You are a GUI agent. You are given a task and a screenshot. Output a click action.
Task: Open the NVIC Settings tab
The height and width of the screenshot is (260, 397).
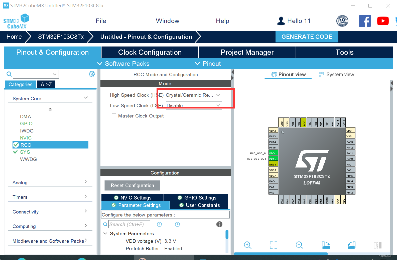pyautogui.click(x=133, y=197)
